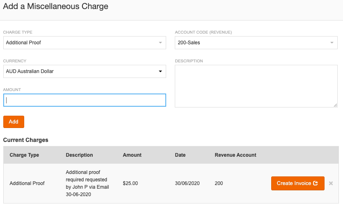Click the Charge Type dropdown arrow

160,43
